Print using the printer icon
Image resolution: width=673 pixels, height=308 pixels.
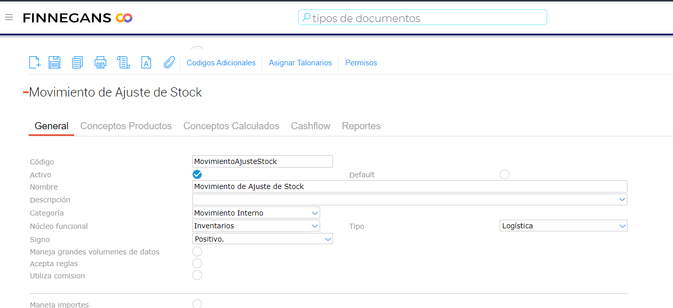pos(100,62)
